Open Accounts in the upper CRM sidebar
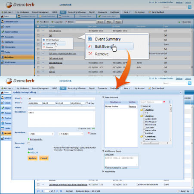Screen dimensions: 194x194 17,37
